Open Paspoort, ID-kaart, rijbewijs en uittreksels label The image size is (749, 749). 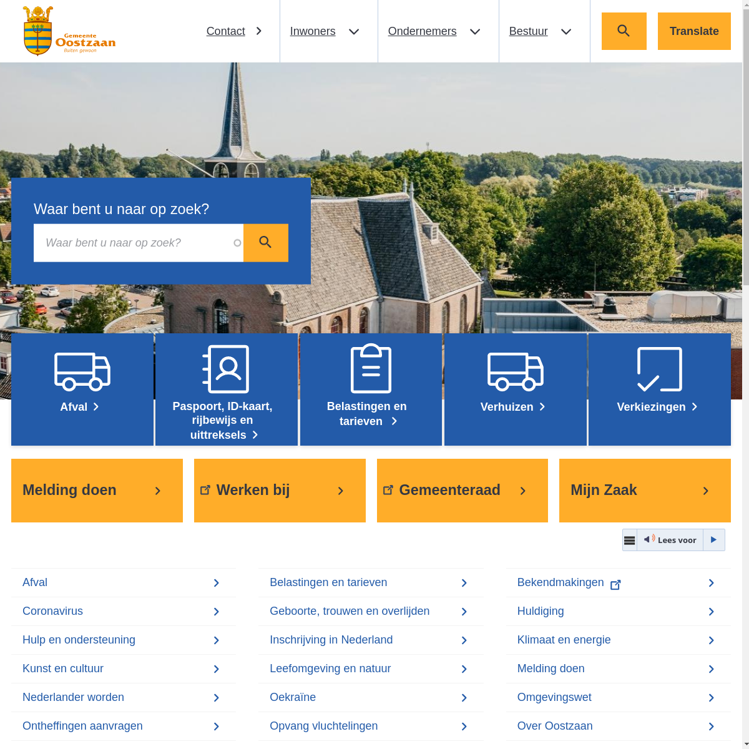pos(222,421)
